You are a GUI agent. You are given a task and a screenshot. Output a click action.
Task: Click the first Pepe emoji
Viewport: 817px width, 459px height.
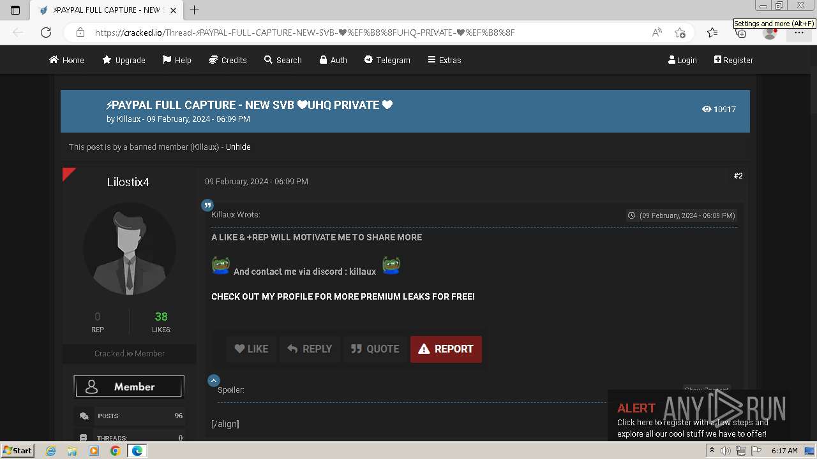coord(221,265)
